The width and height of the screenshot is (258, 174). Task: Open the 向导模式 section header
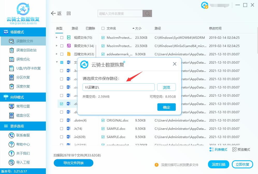pos(23,97)
